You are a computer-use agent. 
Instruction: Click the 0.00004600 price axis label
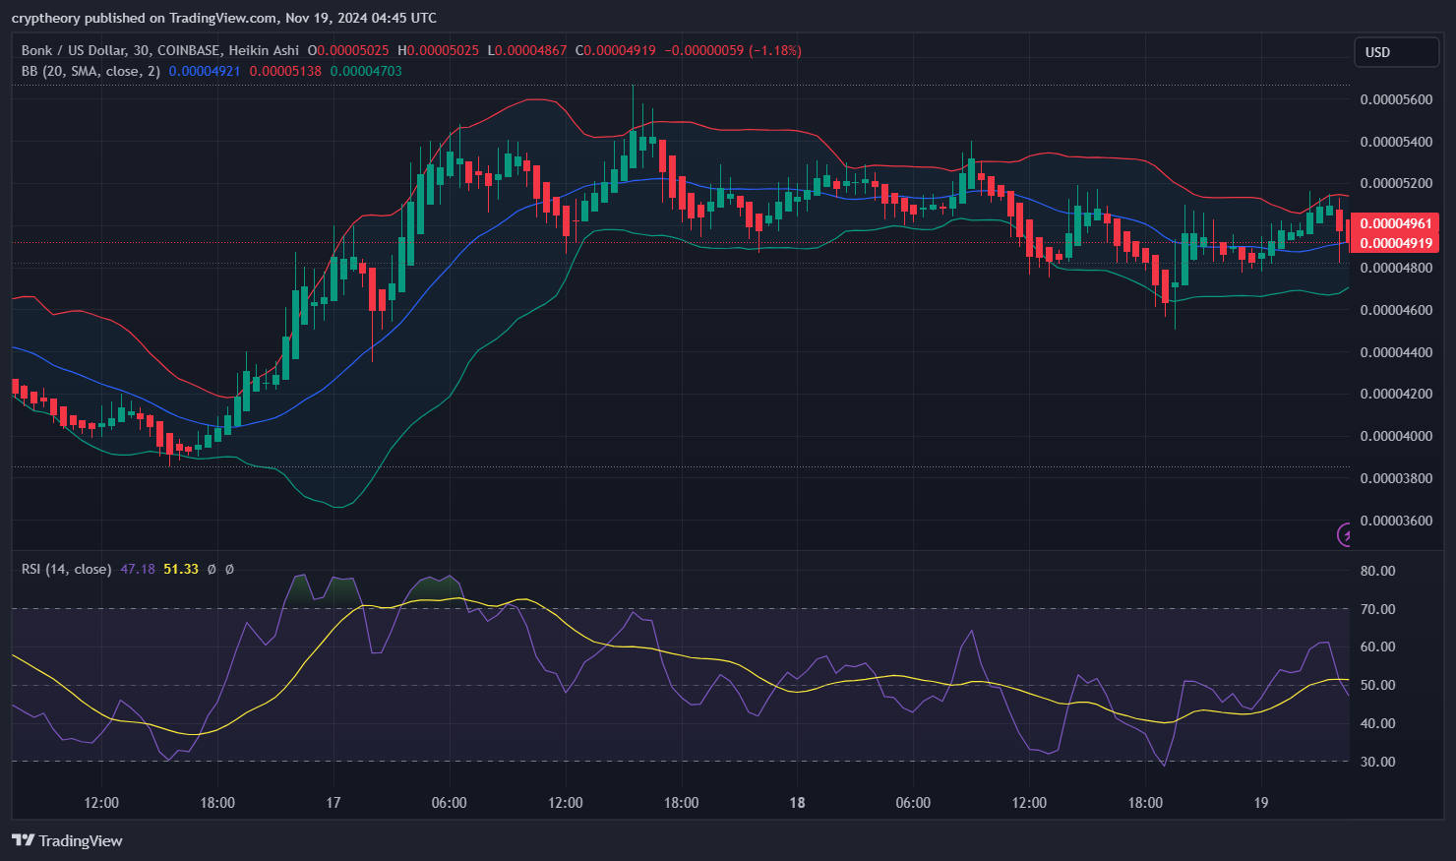(1396, 310)
